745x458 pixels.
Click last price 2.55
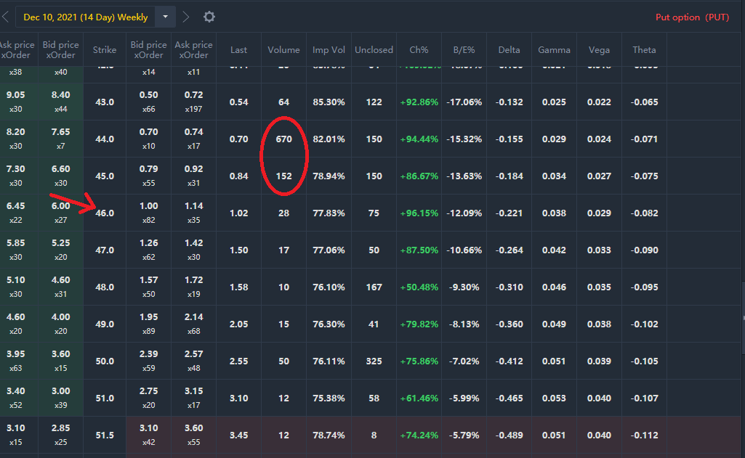(x=238, y=361)
